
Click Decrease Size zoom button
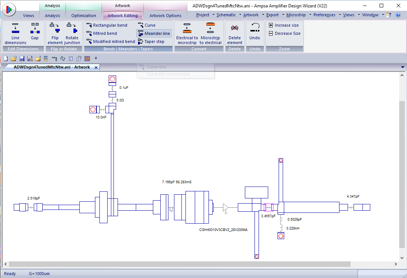tap(285, 33)
